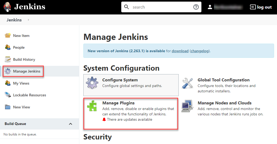Click the Jenkins butler logo icon
This screenshot has height=144, width=277.
[7, 7]
